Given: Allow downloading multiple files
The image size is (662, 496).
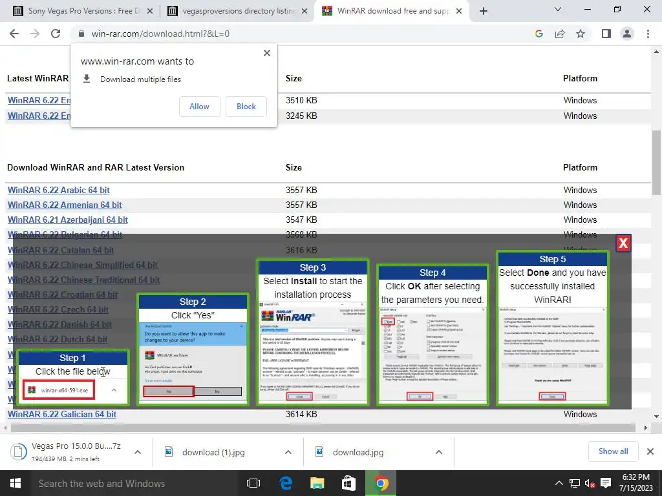Looking at the screenshot, I should [x=199, y=107].
